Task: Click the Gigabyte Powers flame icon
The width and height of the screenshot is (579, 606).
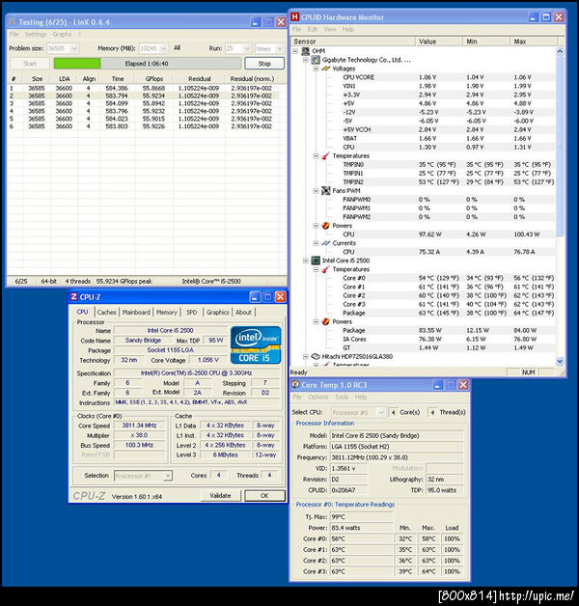Action: click(326, 226)
